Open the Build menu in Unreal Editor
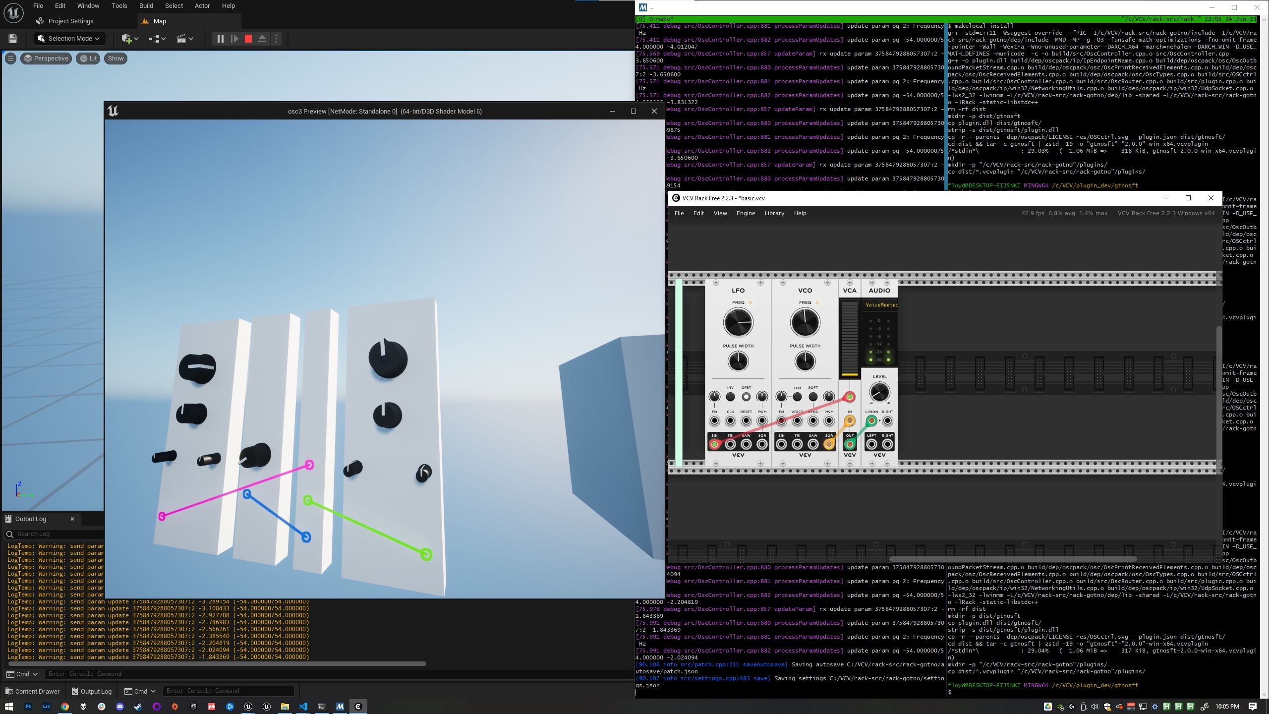Screen dimensions: 1269x714 (146, 6)
